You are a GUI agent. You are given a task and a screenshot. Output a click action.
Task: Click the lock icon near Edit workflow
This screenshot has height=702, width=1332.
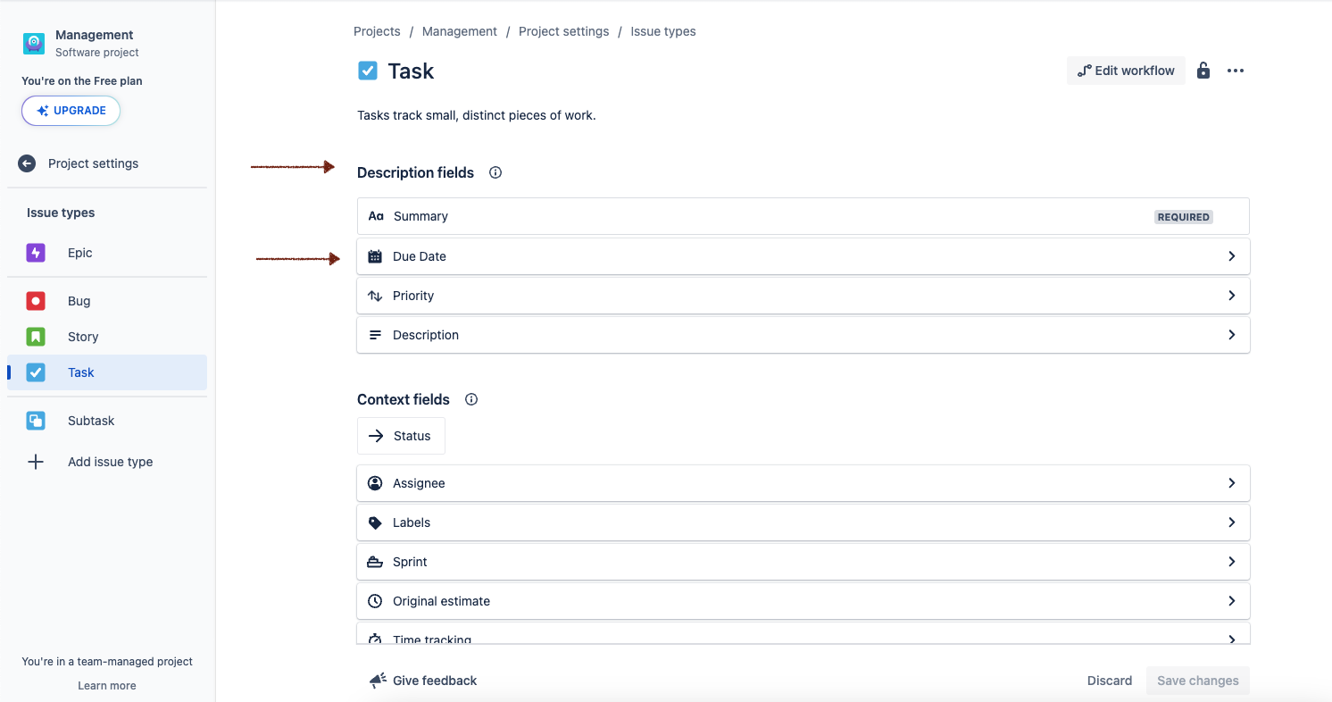click(x=1203, y=70)
